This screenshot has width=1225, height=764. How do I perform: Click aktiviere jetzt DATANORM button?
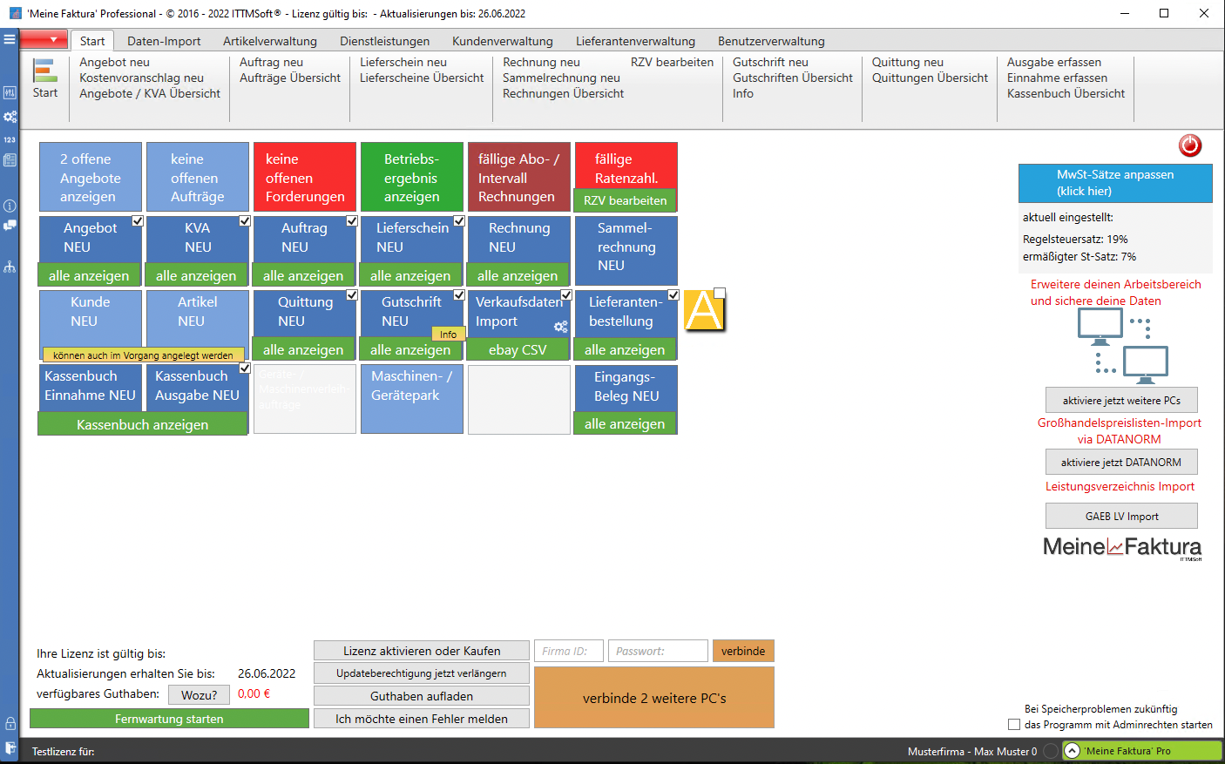pos(1121,462)
